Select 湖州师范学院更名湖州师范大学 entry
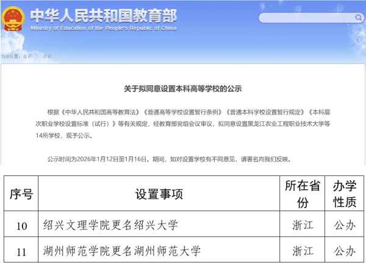The width and height of the screenshot is (366, 263). 122,251
